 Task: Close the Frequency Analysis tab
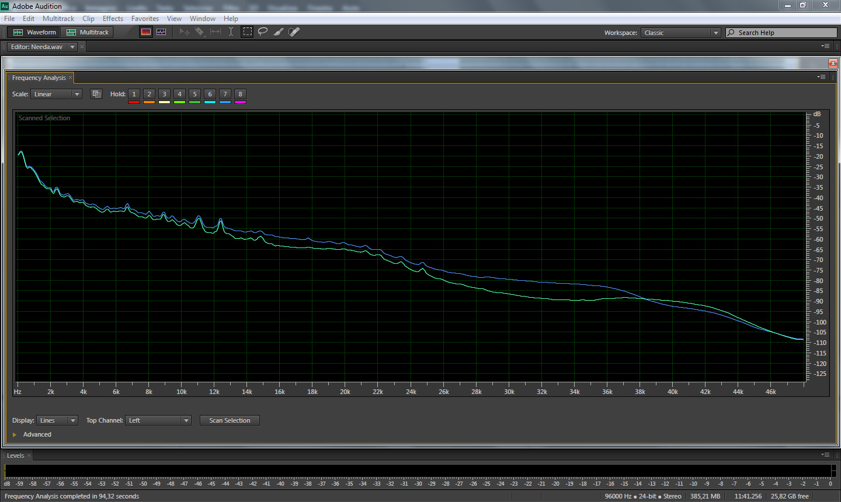[71, 78]
